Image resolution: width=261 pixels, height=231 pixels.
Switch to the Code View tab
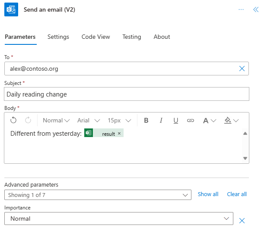pyautogui.click(x=95, y=37)
